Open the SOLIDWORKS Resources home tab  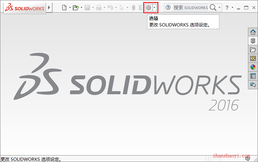coord(253,32)
